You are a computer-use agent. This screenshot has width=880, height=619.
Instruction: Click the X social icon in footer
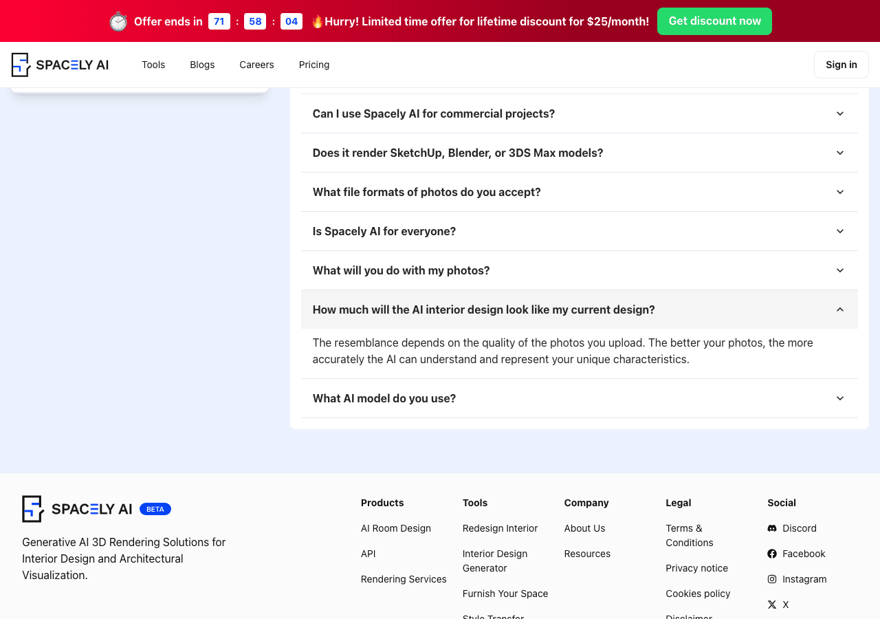click(772, 605)
